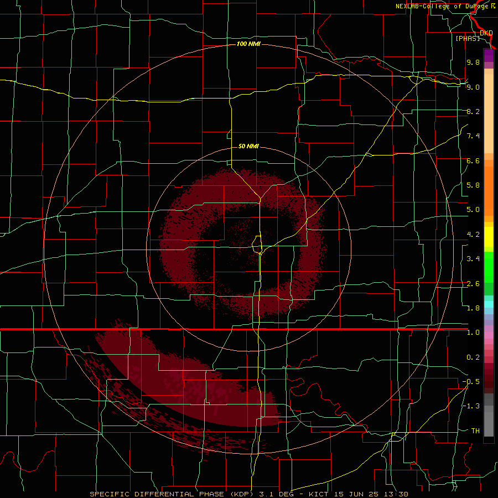Pick the purple color bar segment near 9.8
This screenshot has height=498, width=498.
489,55
